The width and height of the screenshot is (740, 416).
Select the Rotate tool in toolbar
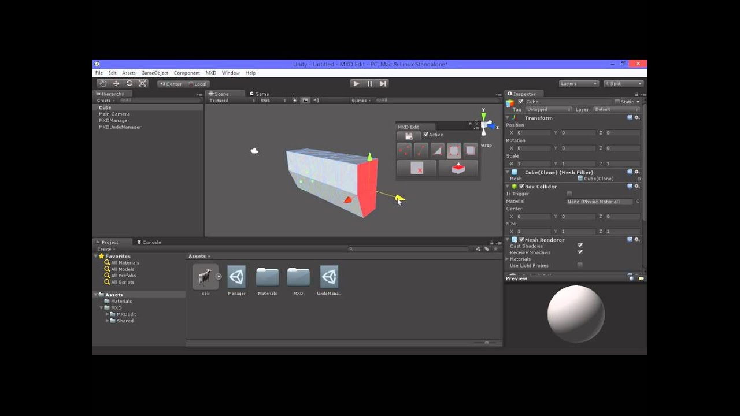[129, 84]
